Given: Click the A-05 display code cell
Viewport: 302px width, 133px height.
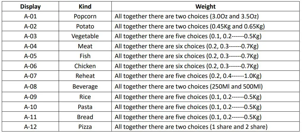Looking at the screenshot, I should (x=30, y=56).
